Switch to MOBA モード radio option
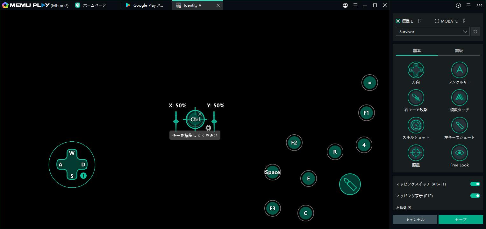 437,21
